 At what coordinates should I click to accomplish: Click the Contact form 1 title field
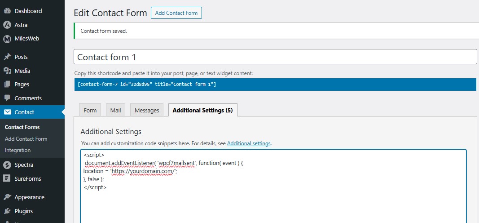(x=275, y=57)
